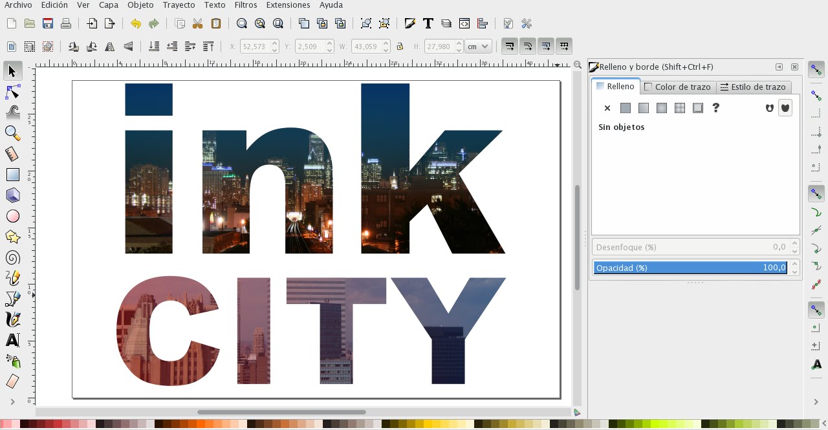Set fill to Linear gradient

click(x=643, y=108)
